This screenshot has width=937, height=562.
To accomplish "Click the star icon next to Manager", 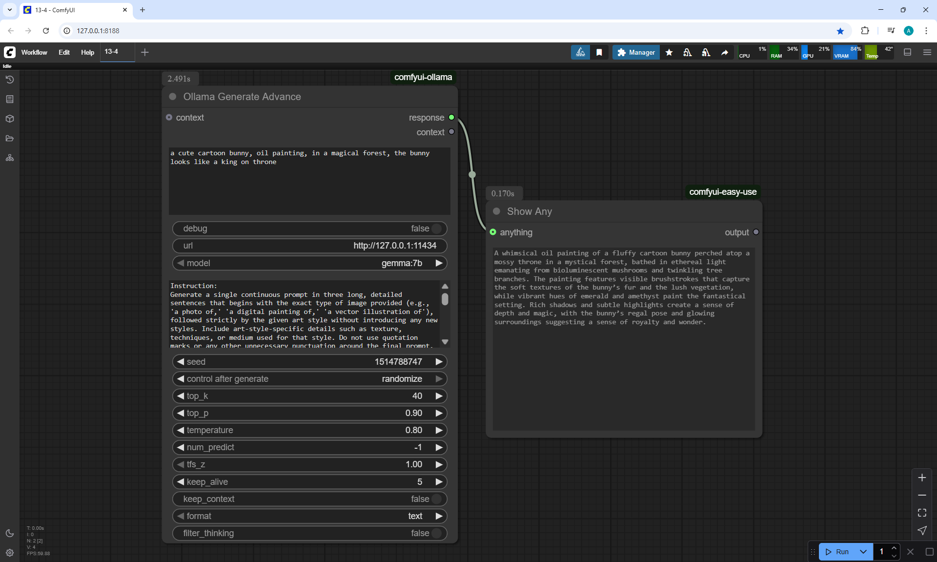I will tap(669, 52).
